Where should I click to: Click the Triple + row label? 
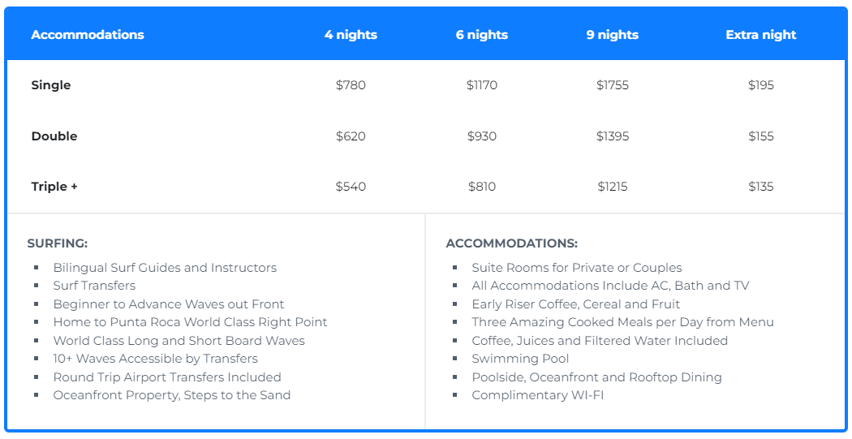click(54, 187)
